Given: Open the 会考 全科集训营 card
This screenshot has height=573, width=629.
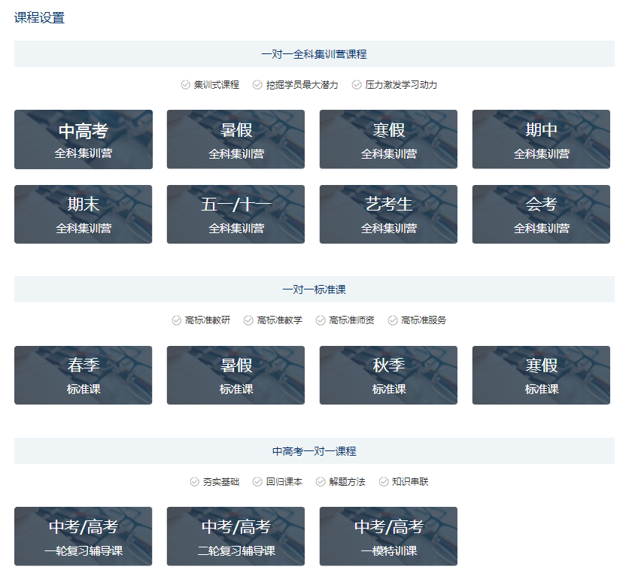Looking at the screenshot, I should coord(541,214).
